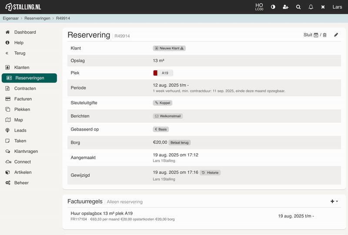Viewport: 348px width, 235px height.
Task: Go to Eigenaar breadcrumb
Action: pyautogui.click(x=10, y=18)
